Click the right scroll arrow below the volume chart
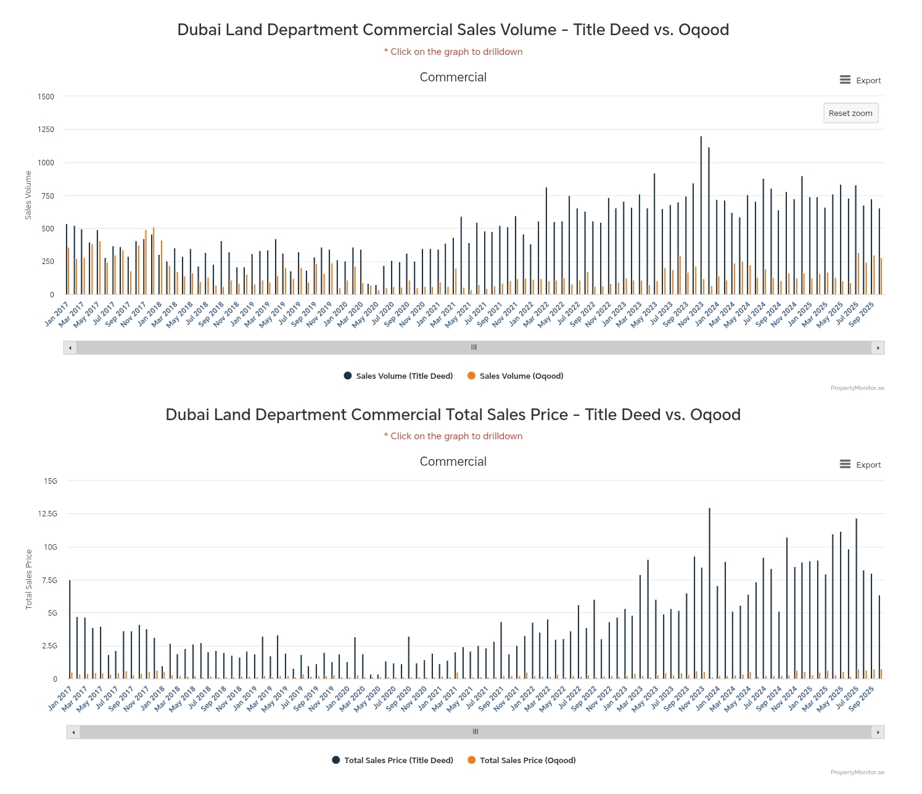Image resolution: width=922 pixels, height=794 pixels. tap(879, 347)
